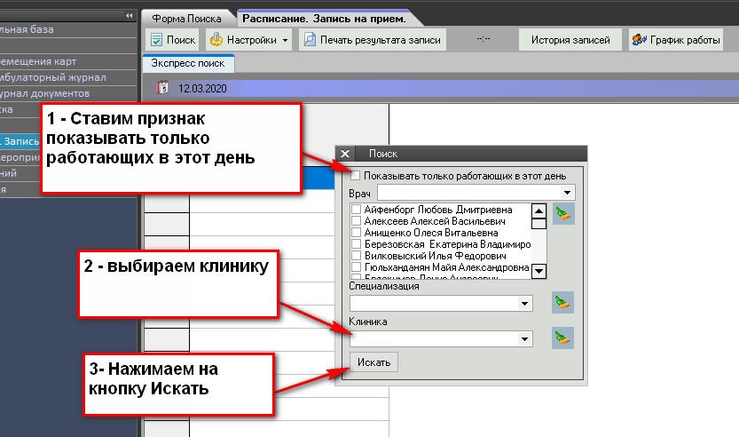Expand the Клиника dropdown

coord(524,338)
